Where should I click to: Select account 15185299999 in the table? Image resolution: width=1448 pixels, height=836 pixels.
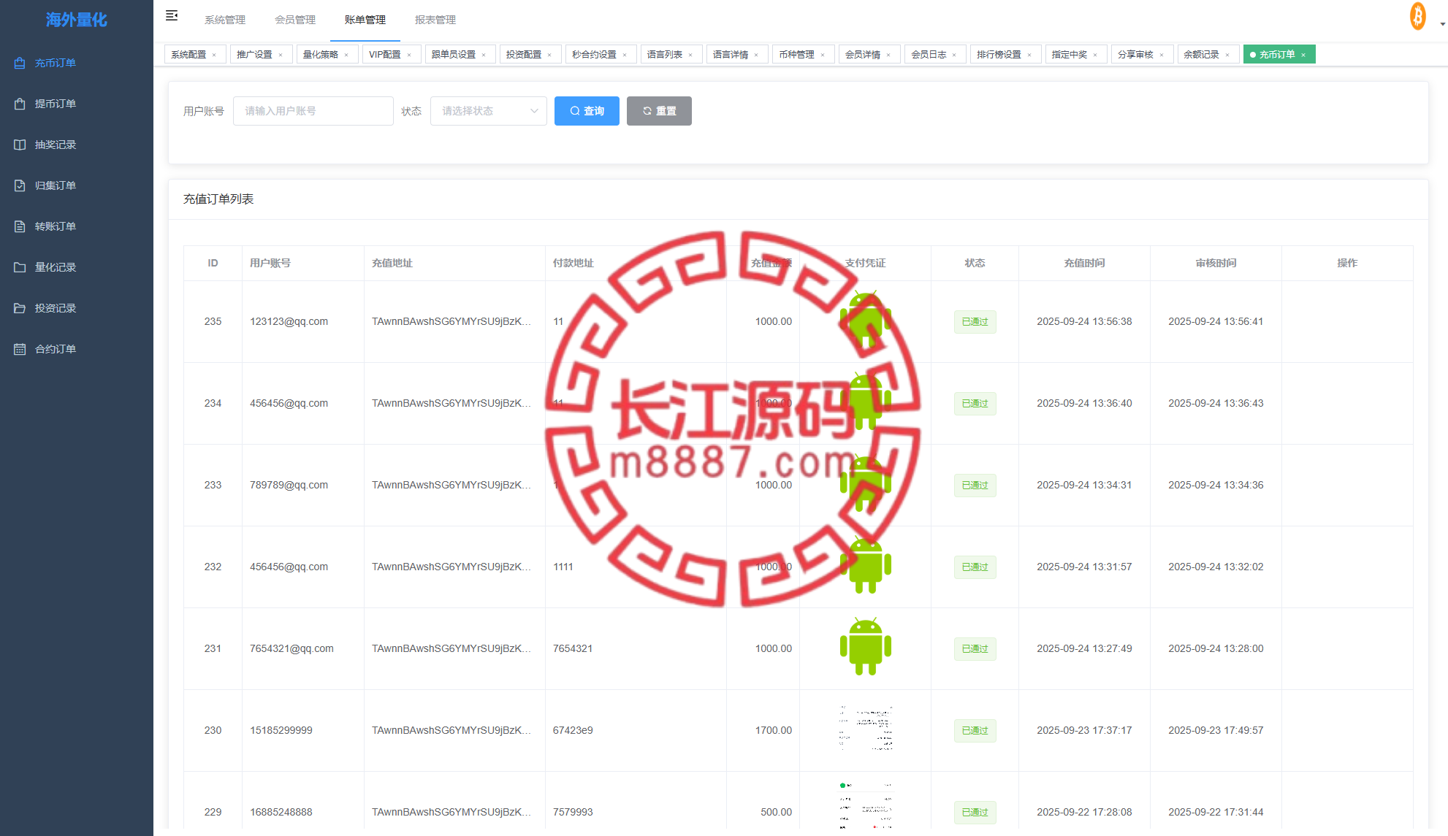pos(281,731)
